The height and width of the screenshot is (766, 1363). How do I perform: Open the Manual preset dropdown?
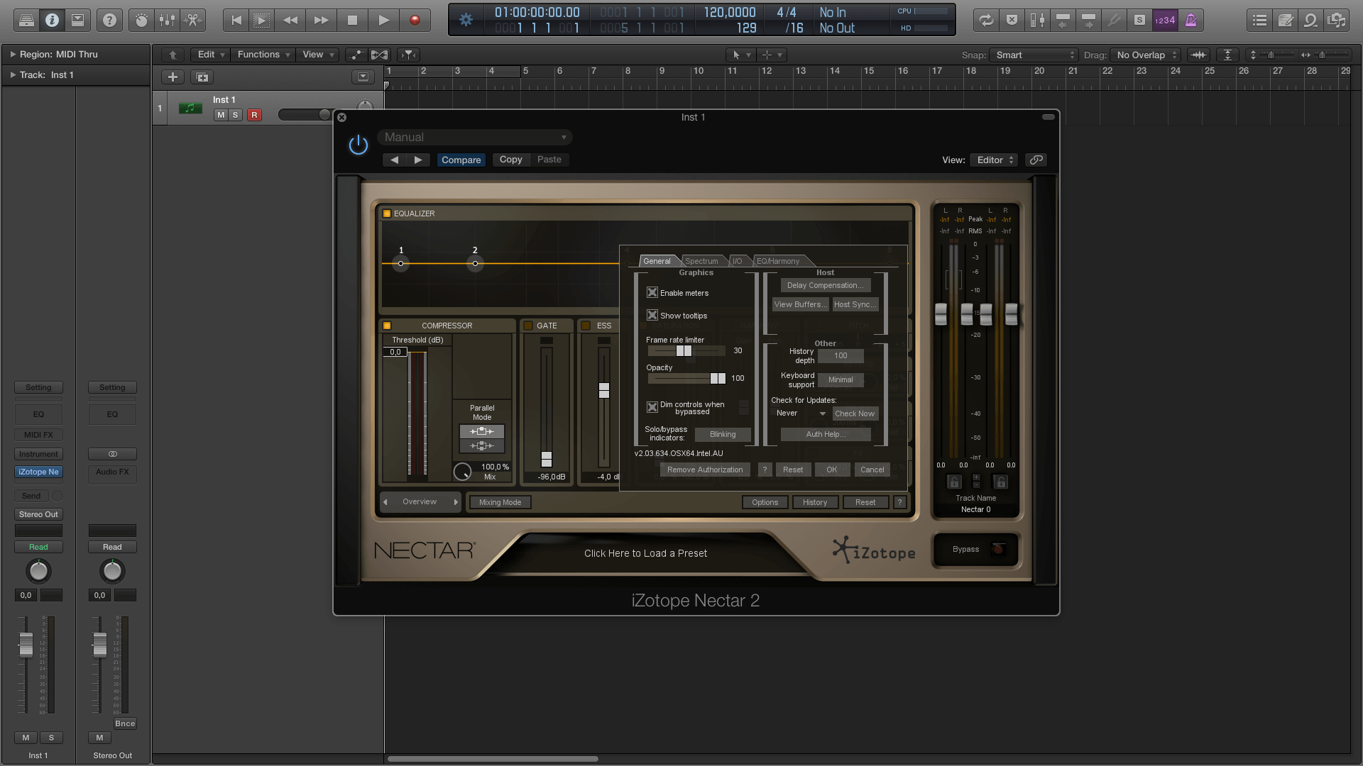pos(475,138)
